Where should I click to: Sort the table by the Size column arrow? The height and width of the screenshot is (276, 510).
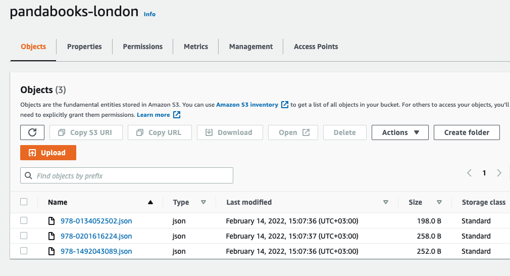click(439, 202)
